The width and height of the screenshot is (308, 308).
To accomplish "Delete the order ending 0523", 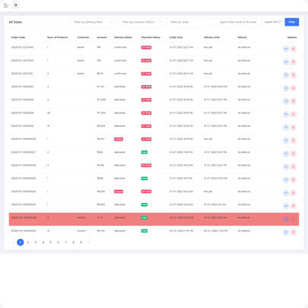I will click(x=294, y=206).
